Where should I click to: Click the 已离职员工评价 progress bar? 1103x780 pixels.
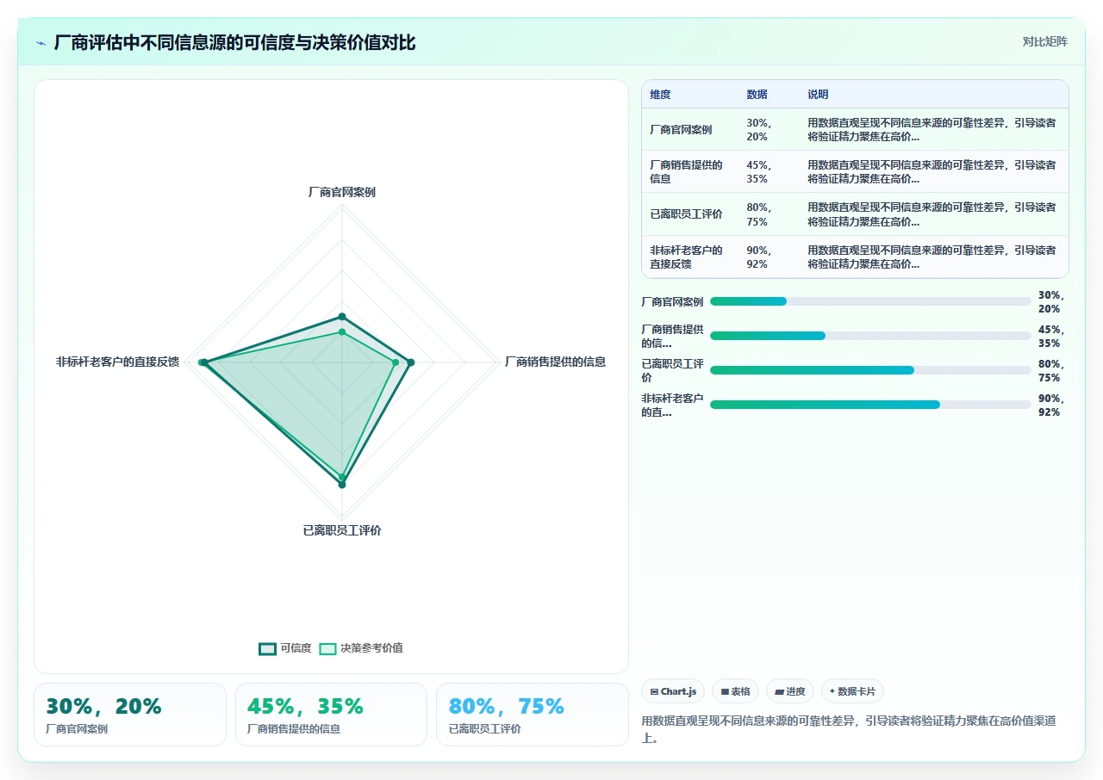(x=870, y=370)
